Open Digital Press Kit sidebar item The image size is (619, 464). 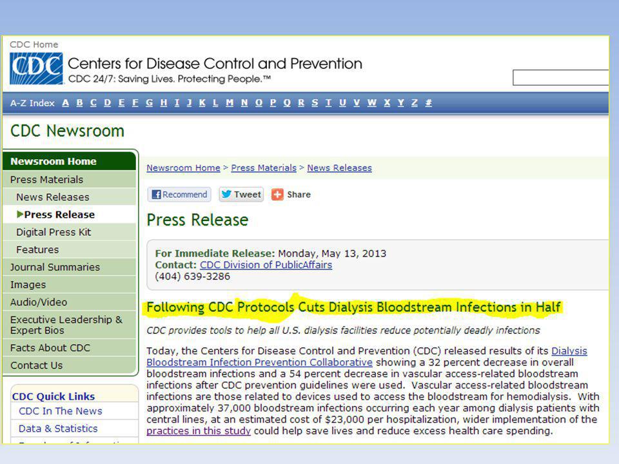70,232
